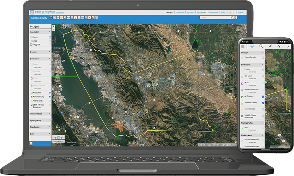Expand the Transportation section in laptop legend

click(x=49, y=114)
